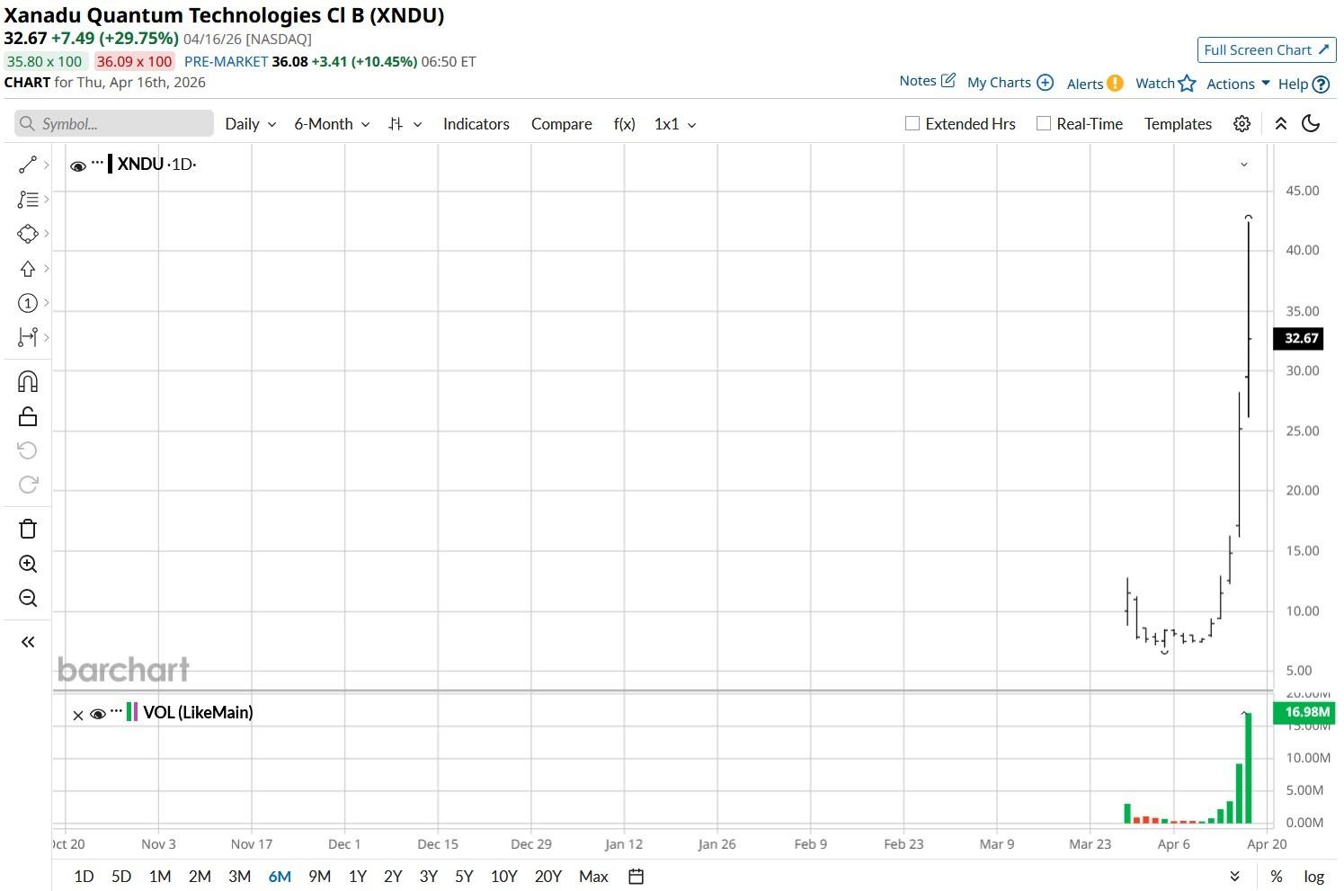Viewport: 1344px width, 891px height.
Task: Open chart Templates
Action: pos(1178,124)
